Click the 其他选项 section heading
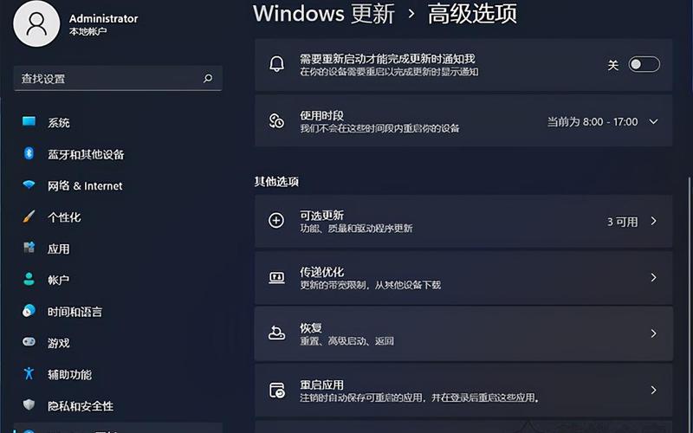This screenshot has width=693, height=433. 276,182
